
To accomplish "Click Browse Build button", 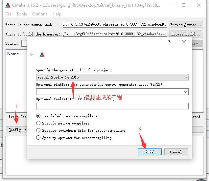I will point(186,34).
